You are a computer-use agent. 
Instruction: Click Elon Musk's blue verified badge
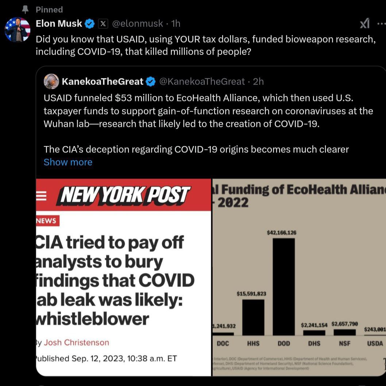click(x=90, y=24)
